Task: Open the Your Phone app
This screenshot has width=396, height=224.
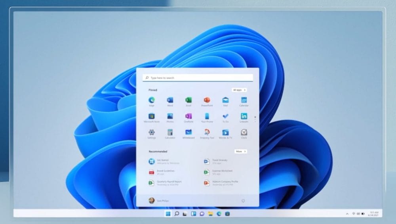Action: pos(207,118)
